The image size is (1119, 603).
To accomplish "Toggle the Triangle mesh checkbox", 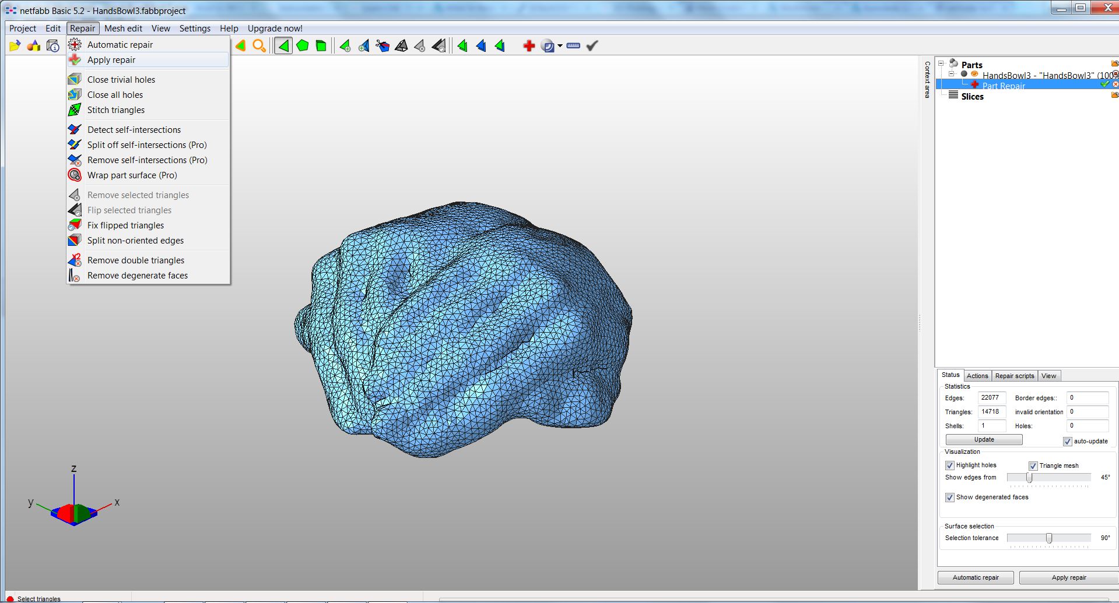I will [x=1033, y=466].
